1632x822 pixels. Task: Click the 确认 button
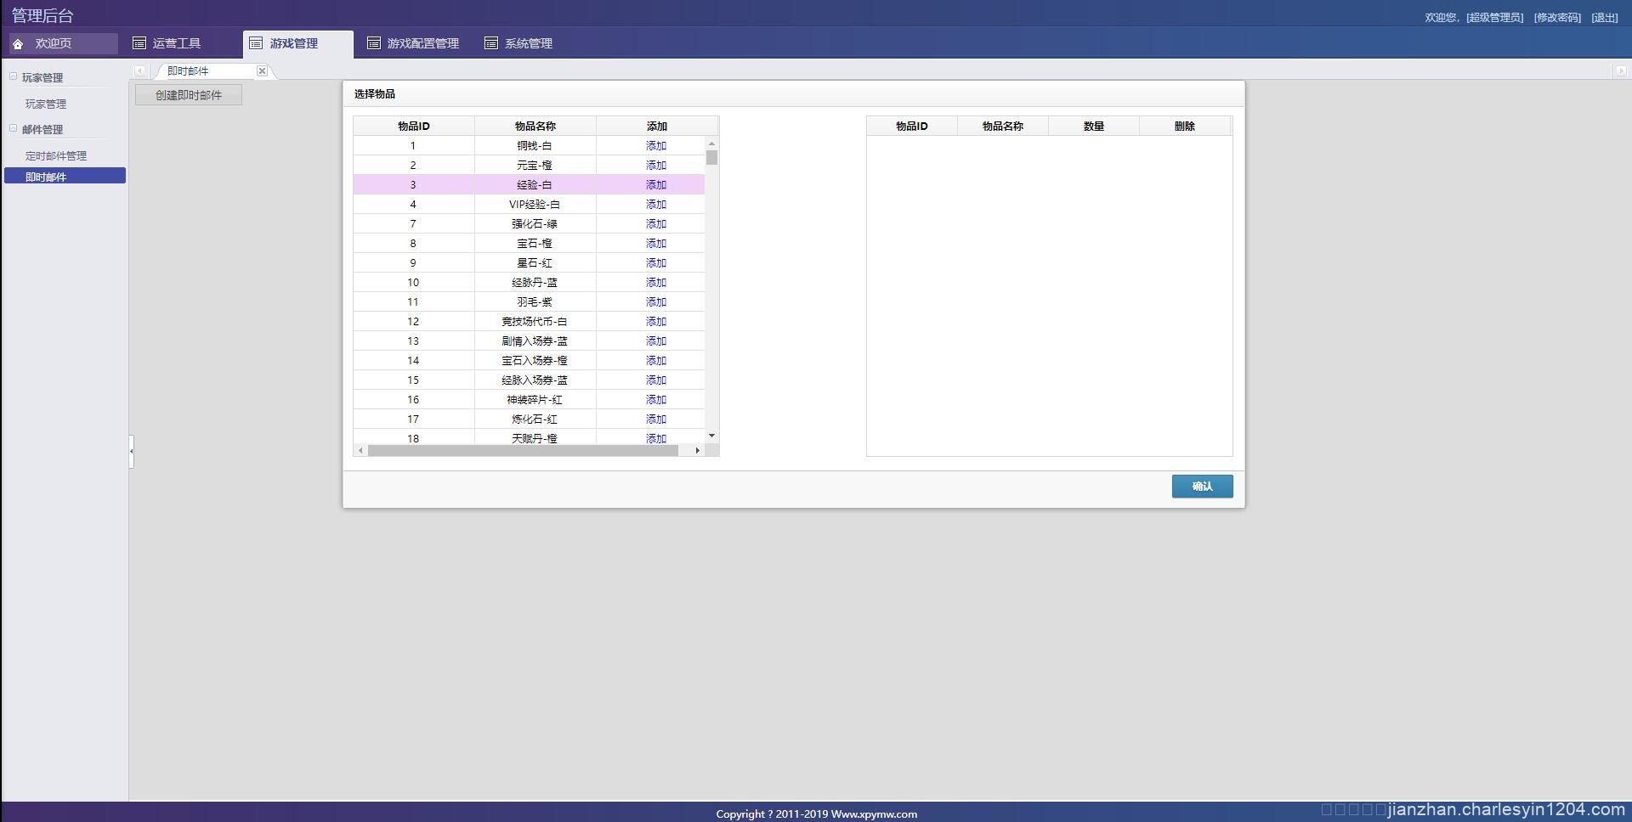[1202, 487]
